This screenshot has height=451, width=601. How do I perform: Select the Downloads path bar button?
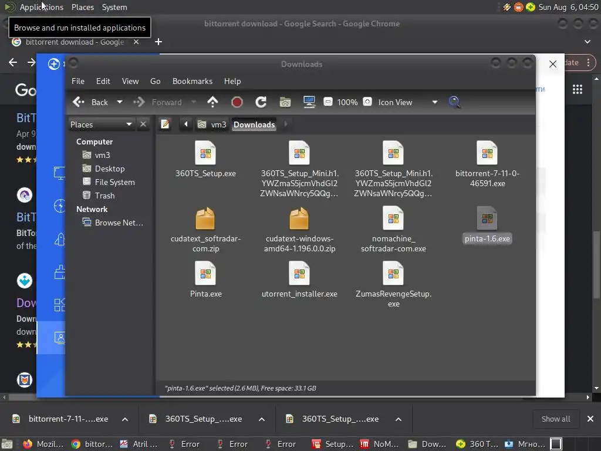[x=254, y=124]
